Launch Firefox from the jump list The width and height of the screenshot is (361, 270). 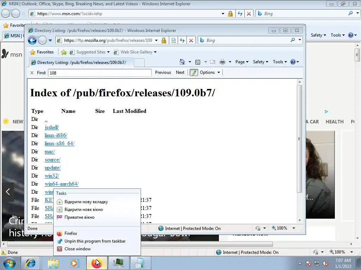click(x=97, y=233)
